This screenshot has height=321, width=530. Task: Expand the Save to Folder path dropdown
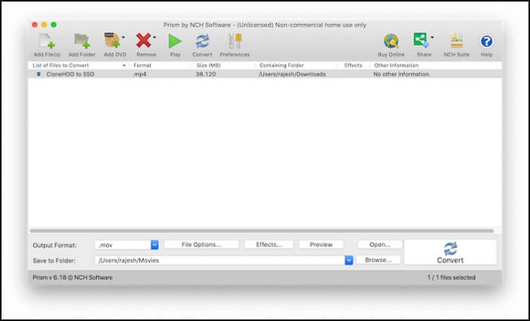349,260
